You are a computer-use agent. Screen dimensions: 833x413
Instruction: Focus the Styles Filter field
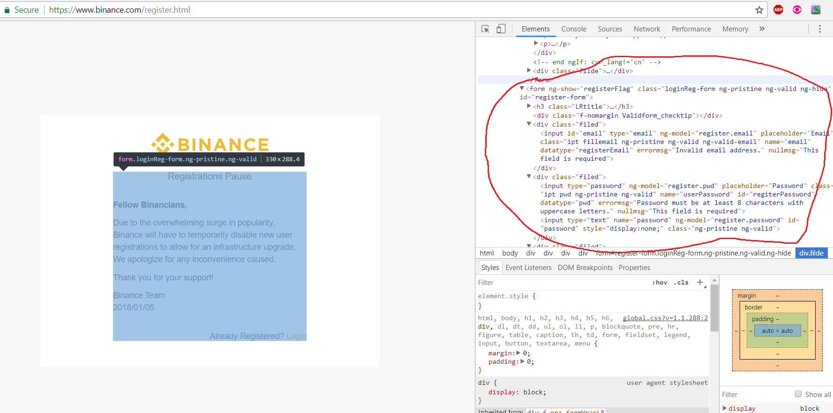(563, 283)
